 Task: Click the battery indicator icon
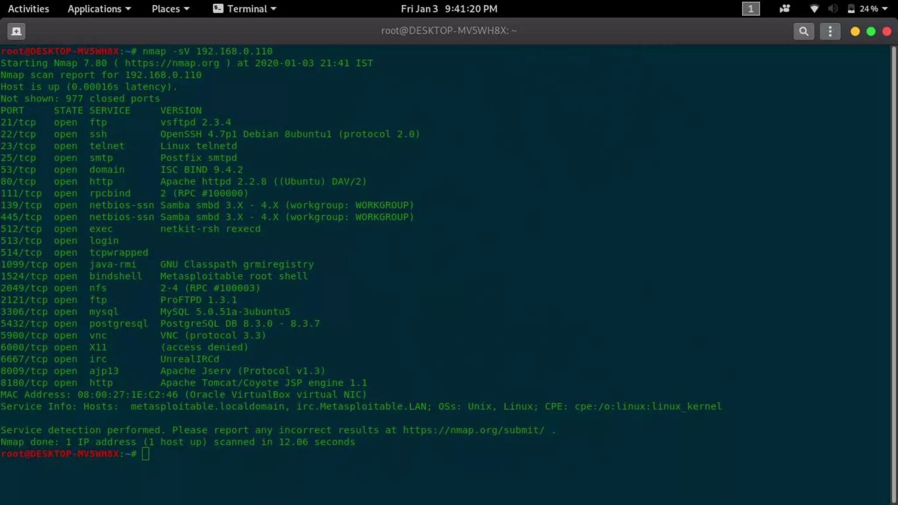point(851,9)
